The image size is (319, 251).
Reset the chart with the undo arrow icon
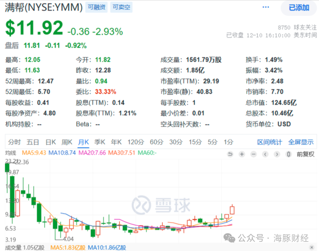pos(230,154)
